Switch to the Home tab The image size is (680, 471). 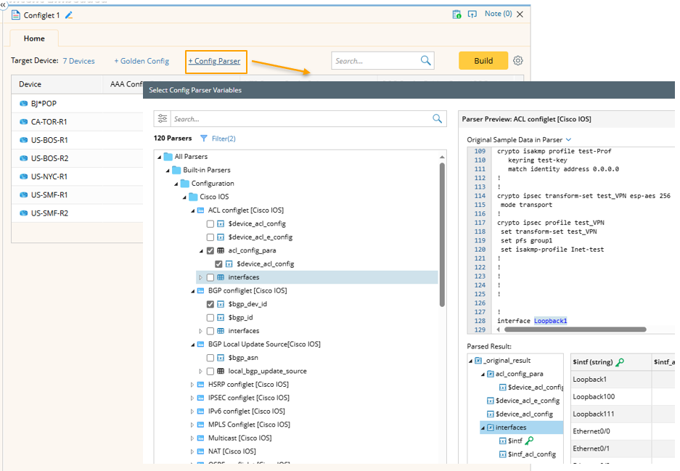point(34,38)
